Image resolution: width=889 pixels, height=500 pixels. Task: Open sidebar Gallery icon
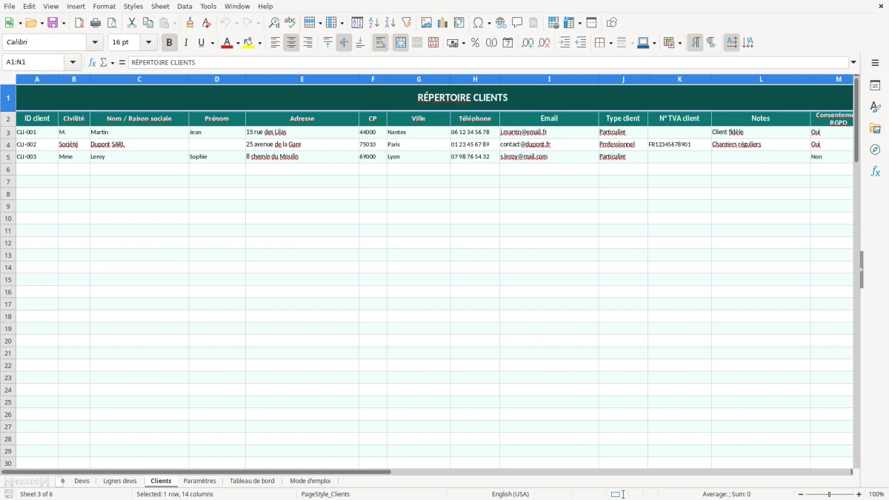pos(875,129)
